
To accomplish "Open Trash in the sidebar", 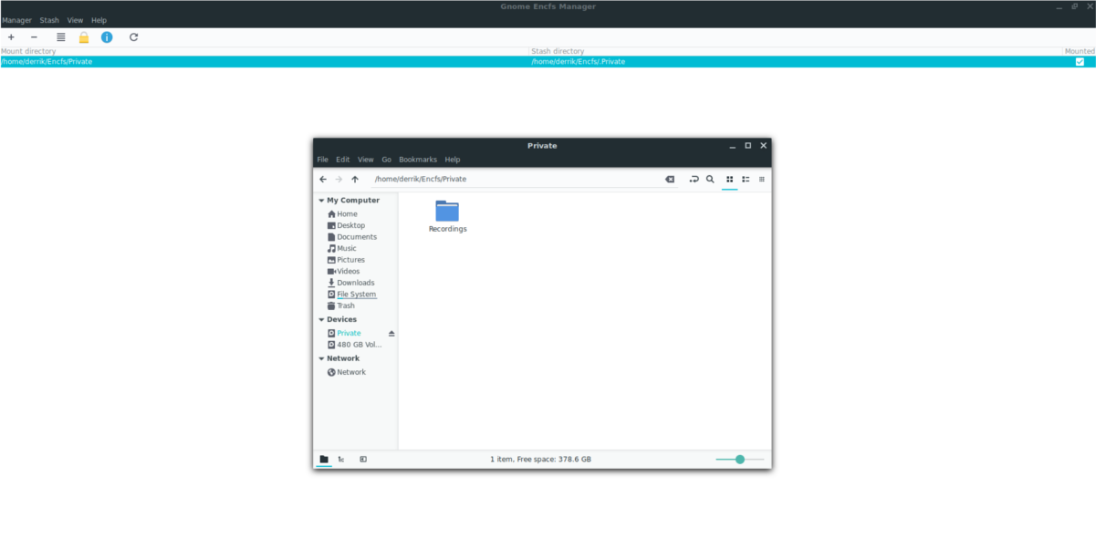I will (x=346, y=305).
